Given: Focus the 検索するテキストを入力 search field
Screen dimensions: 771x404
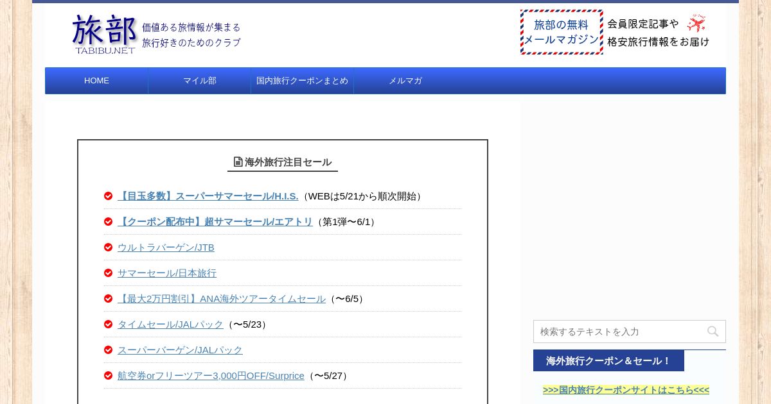Looking at the screenshot, I should point(630,332).
